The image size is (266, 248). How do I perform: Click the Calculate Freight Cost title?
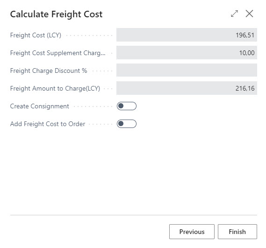(56, 14)
